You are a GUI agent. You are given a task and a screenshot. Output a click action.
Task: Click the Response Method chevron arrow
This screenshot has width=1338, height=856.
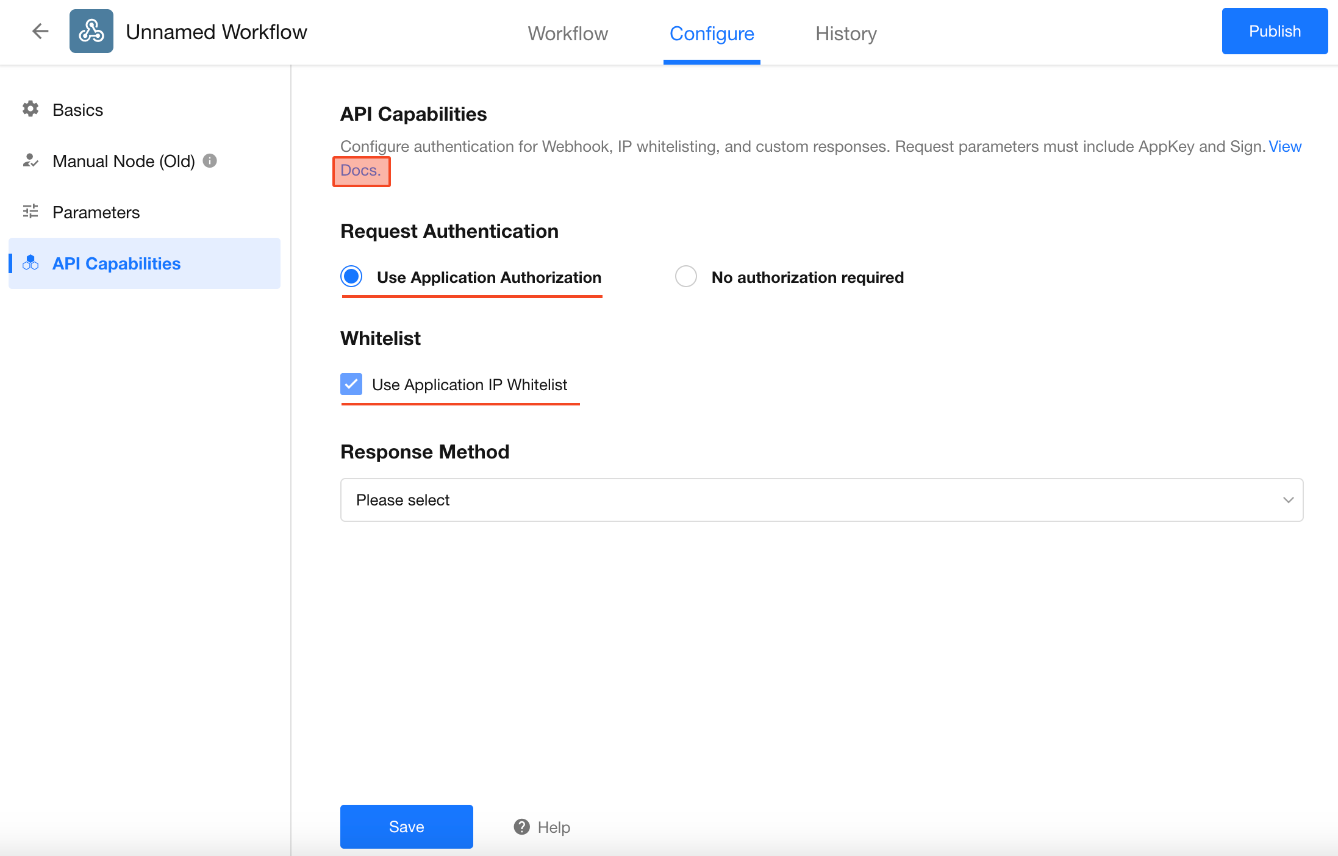click(x=1288, y=500)
